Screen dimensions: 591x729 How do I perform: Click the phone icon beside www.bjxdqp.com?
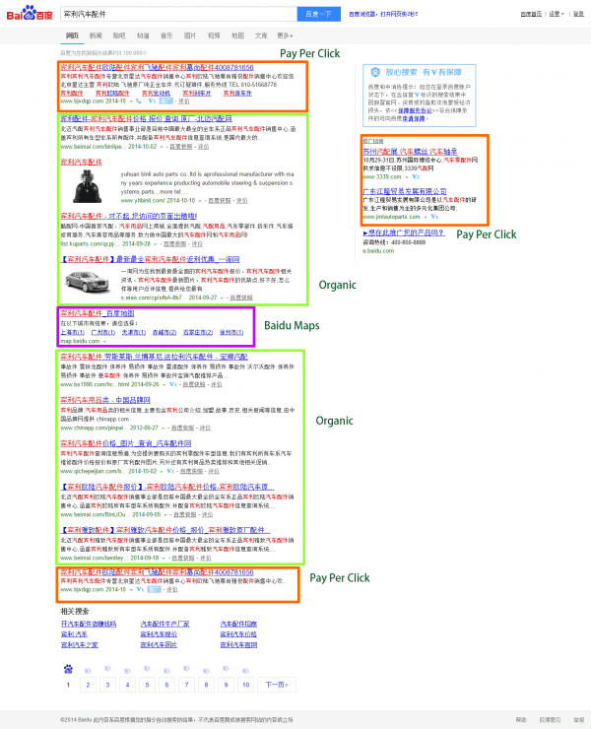[139, 100]
